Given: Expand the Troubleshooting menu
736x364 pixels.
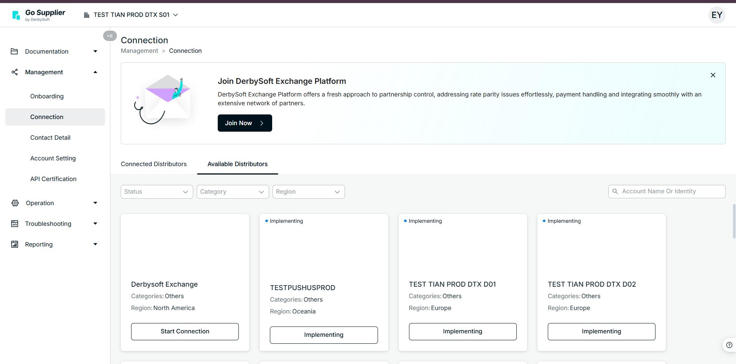Looking at the screenshot, I should coord(95,224).
